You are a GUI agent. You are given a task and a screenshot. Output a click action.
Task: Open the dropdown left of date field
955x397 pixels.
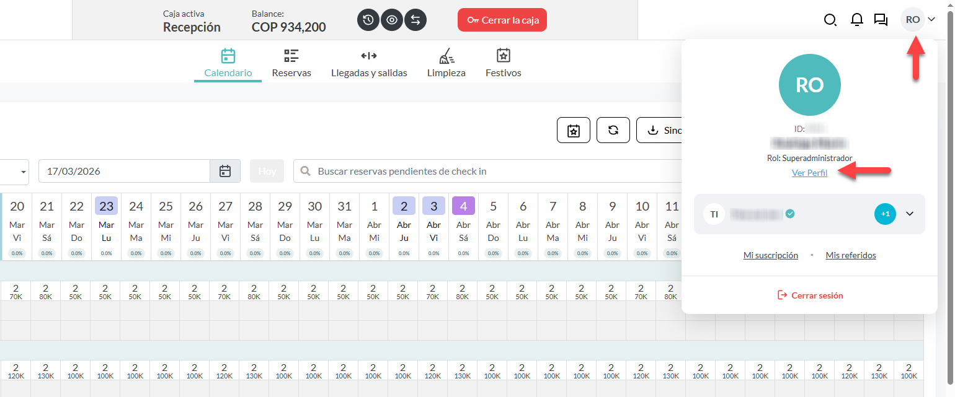[24, 171]
